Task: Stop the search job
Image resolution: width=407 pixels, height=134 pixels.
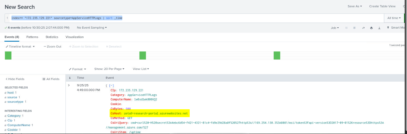Action: 354,28
